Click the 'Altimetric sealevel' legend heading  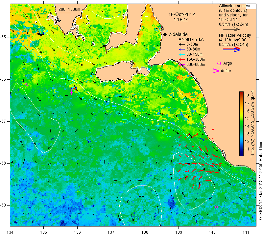[x=235, y=6]
